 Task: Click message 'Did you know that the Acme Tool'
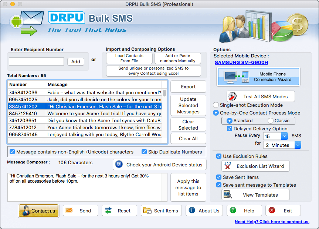tap(104, 120)
